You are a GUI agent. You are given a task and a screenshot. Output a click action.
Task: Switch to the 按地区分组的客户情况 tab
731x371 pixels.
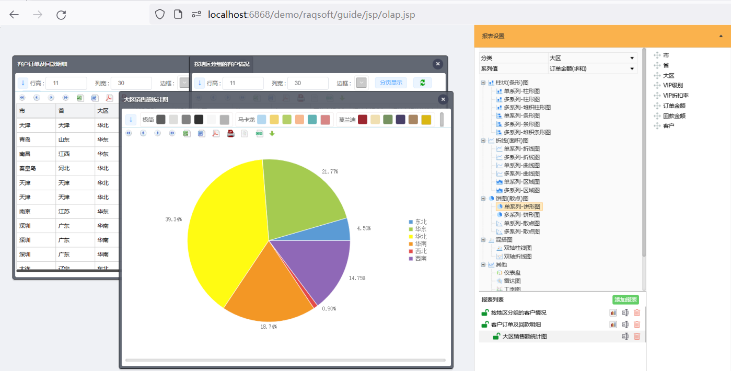(222, 64)
